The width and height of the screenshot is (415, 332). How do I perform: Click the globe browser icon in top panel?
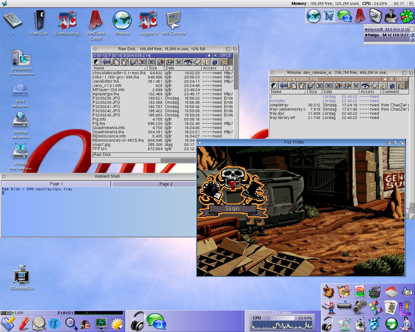[314, 16]
